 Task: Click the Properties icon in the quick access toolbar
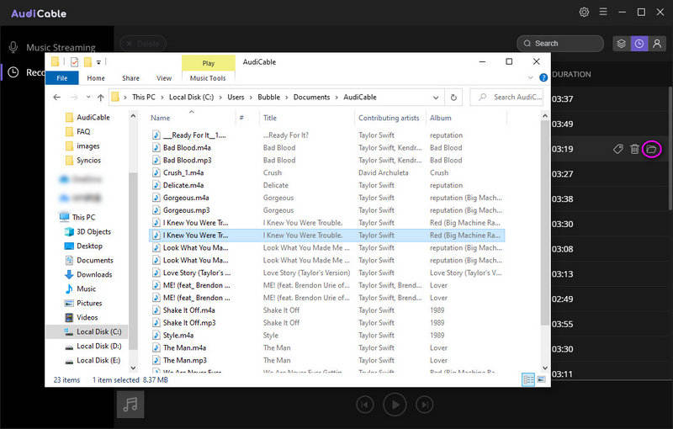tap(74, 62)
